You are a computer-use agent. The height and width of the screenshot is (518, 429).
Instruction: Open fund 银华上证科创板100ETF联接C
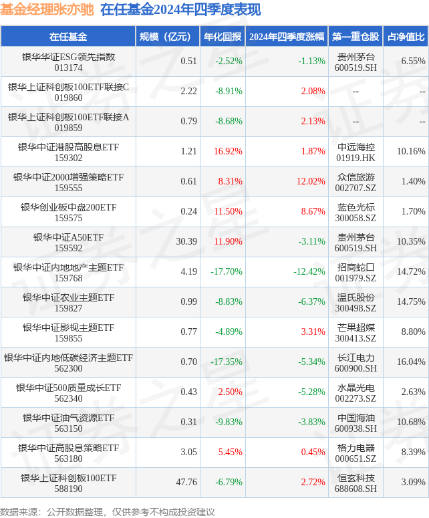(68, 92)
